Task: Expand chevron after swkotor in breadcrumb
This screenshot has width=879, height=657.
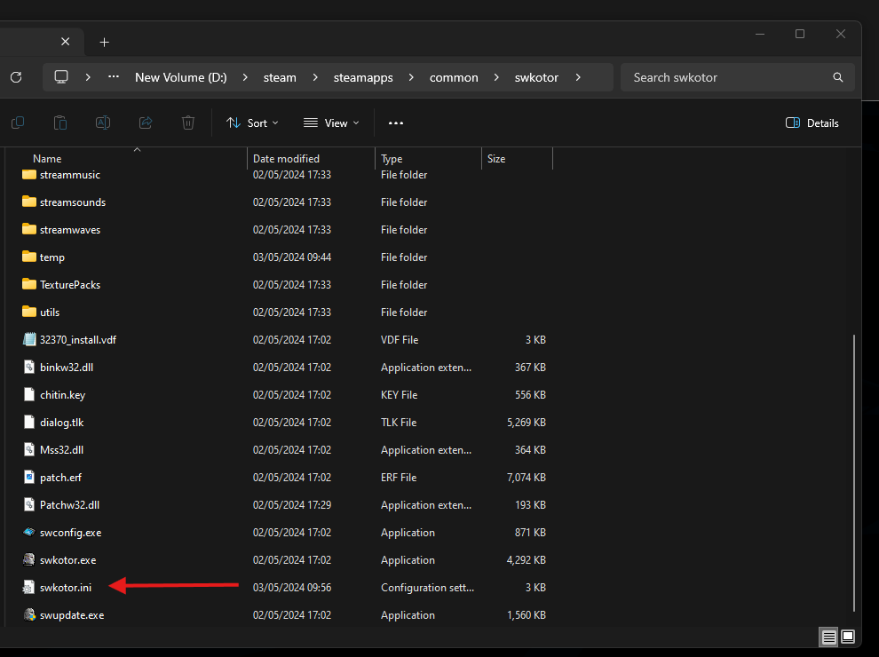Action: pyautogui.click(x=578, y=77)
